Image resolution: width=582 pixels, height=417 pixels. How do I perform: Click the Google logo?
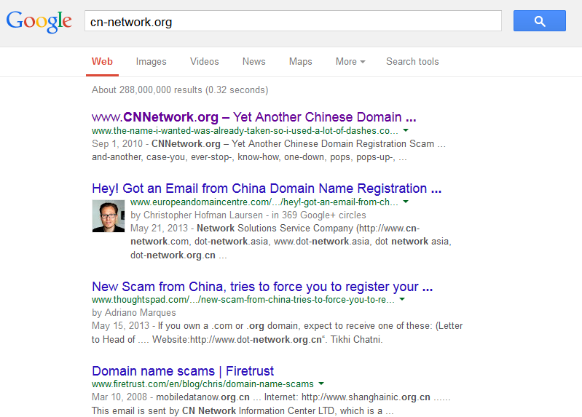pos(39,21)
